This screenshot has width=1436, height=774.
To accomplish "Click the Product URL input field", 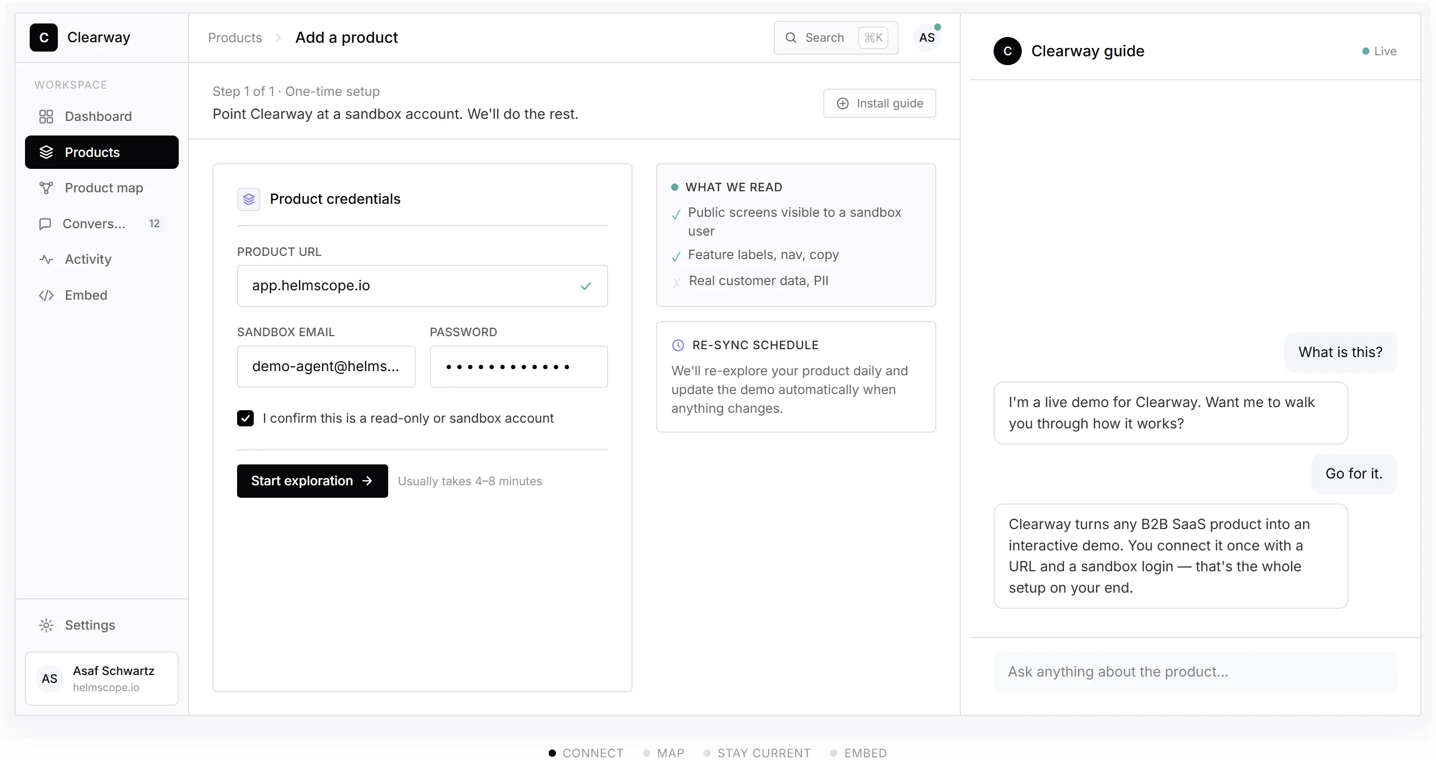I will point(422,286).
